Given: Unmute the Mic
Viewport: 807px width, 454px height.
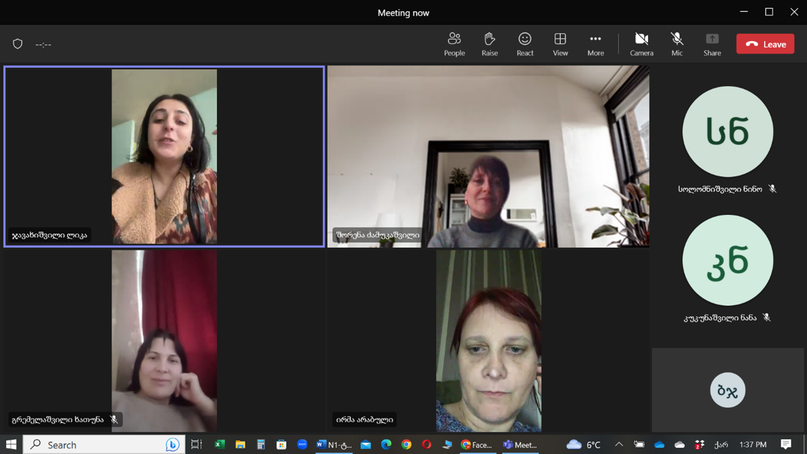Looking at the screenshot, I should [677, 44].
